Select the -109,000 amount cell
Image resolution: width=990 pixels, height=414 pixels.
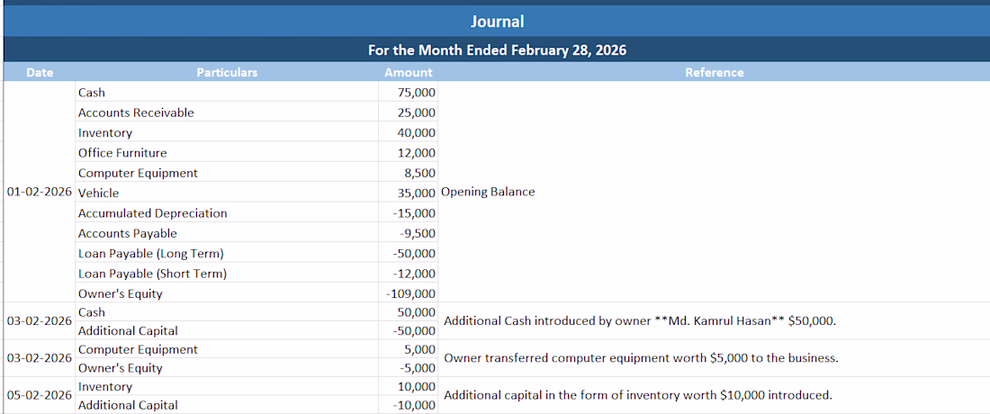tap(408, 293)
